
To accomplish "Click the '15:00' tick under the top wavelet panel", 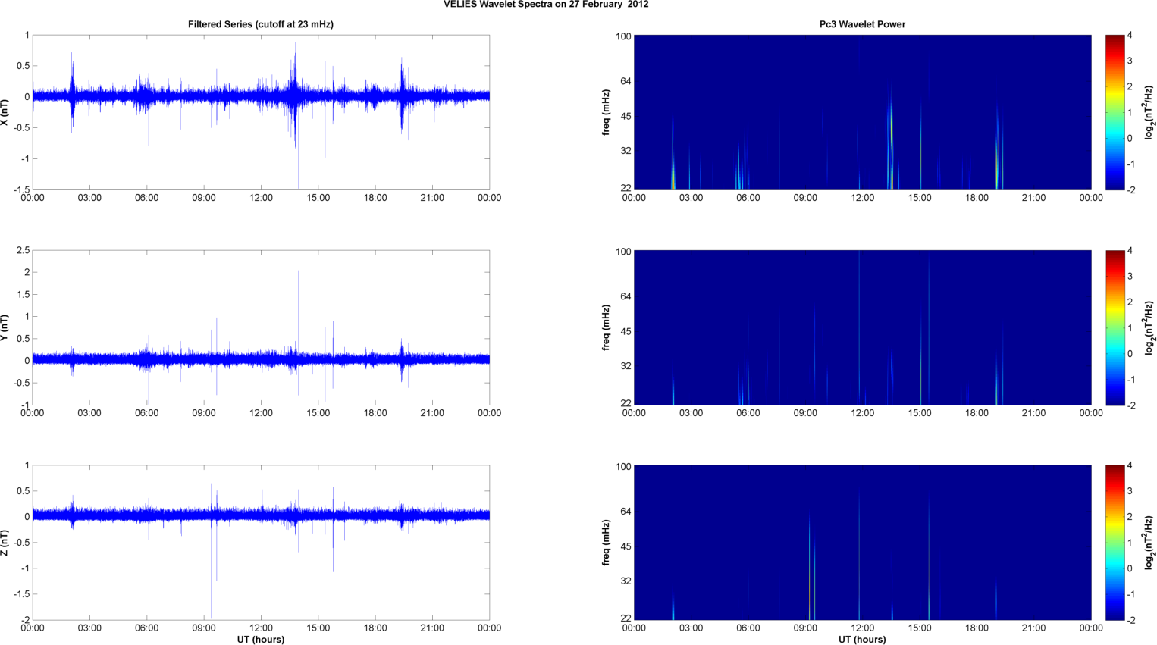I will tap(920, 198).
